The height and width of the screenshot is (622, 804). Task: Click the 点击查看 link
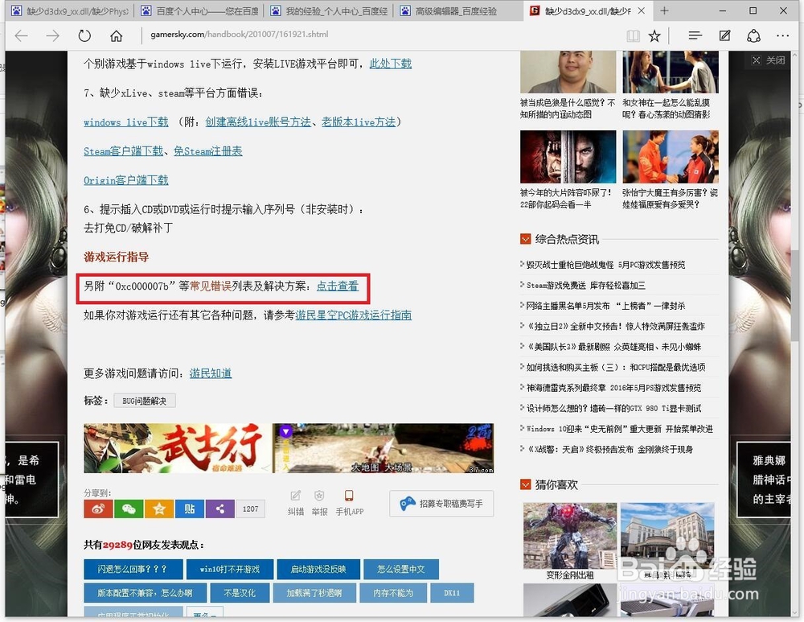tap(337, 286)
